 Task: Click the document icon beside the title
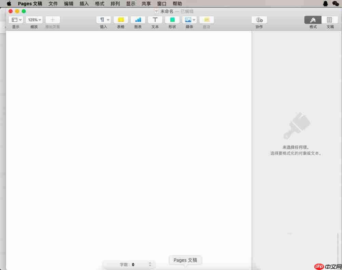click(x=156, y=11)
